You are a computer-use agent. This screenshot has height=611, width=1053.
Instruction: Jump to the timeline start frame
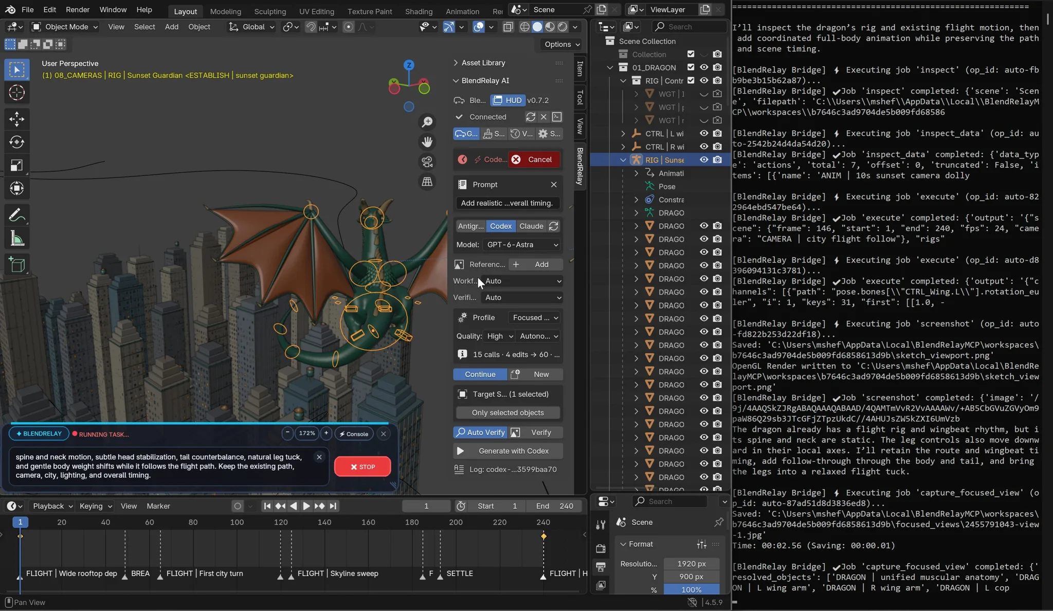click(267, 506)
